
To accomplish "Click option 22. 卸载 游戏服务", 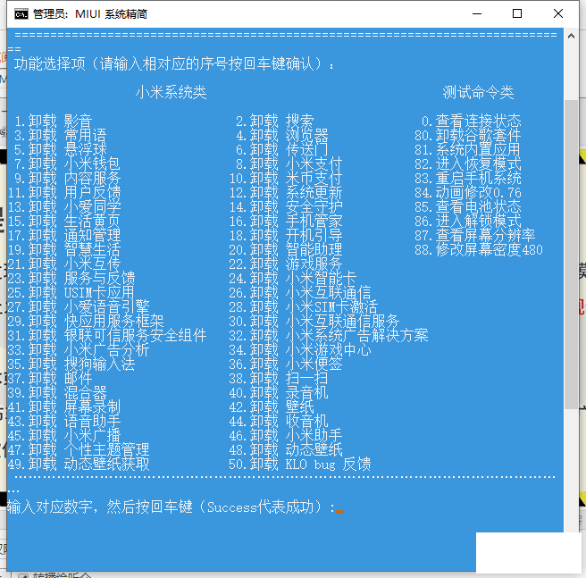I will pyautogui.click(x=286, y=264).
